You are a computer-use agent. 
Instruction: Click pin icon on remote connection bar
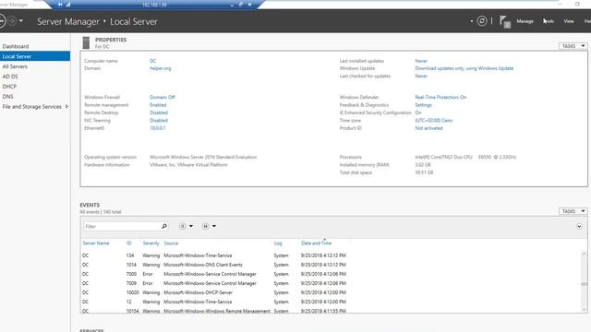[60, 4]
